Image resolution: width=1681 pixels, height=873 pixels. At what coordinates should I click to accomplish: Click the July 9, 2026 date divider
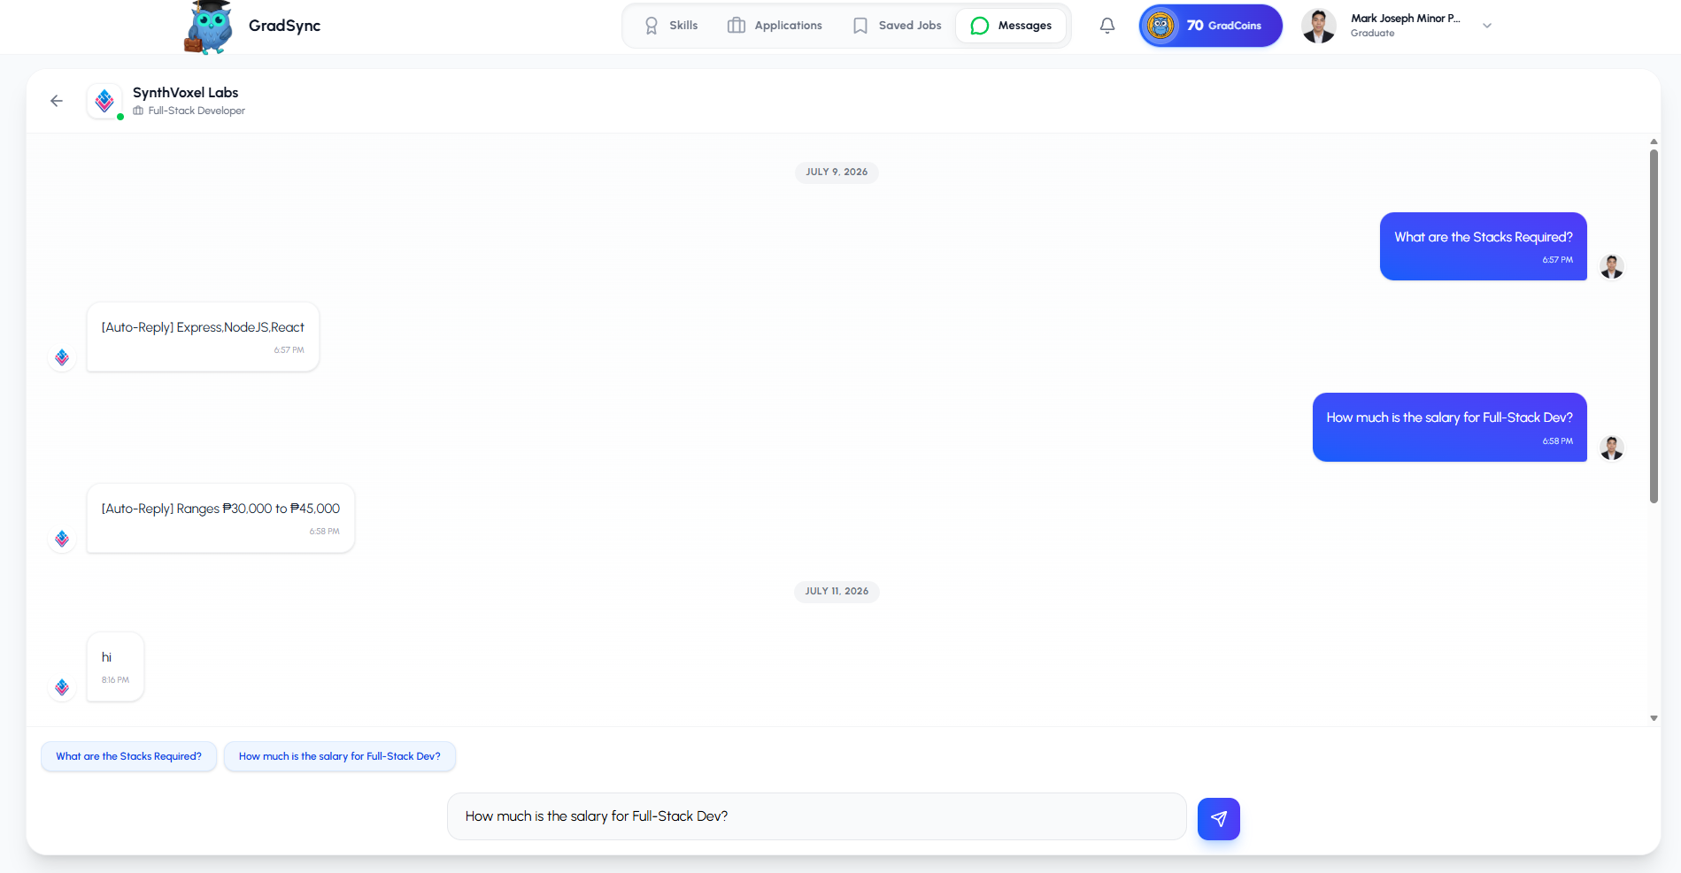[837, 172]
